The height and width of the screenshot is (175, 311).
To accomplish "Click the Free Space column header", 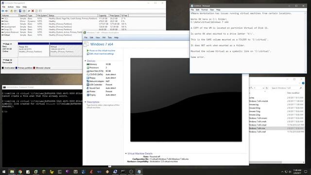I will tap(115, 15).
